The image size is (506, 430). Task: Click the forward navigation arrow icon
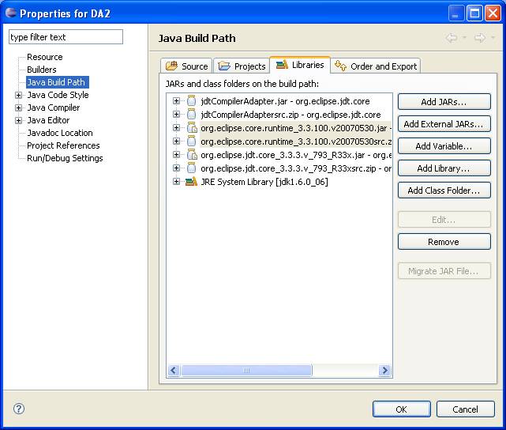479,38
